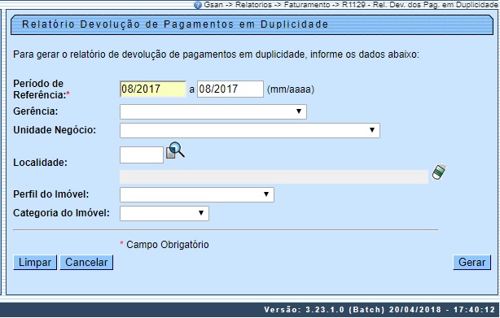The image size is (500, 318).
Task: Click the 'Perfil do Imóvel:' label
Action: [x=51, y=194]
